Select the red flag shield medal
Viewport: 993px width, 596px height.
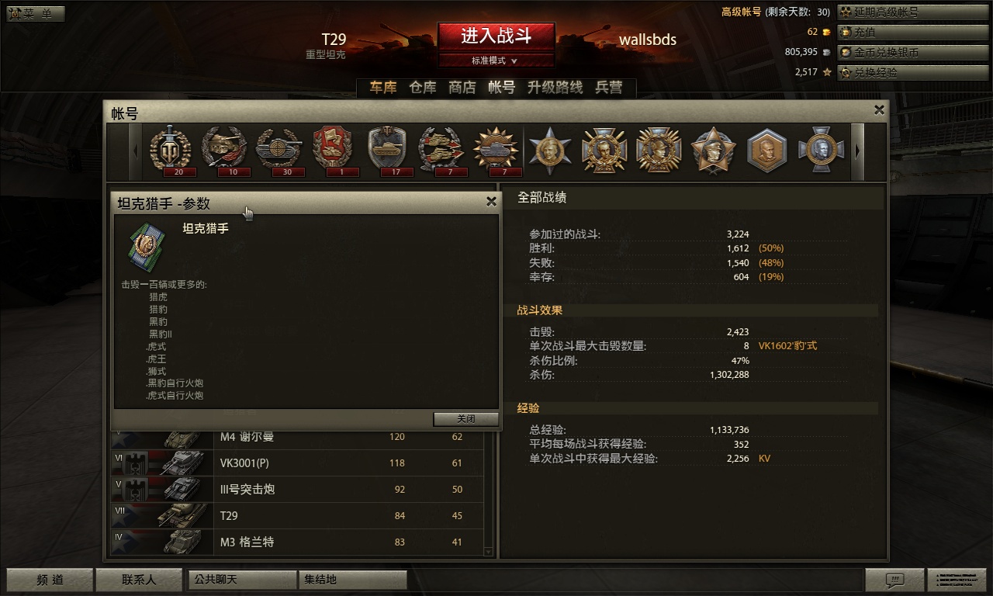point(332,147)
